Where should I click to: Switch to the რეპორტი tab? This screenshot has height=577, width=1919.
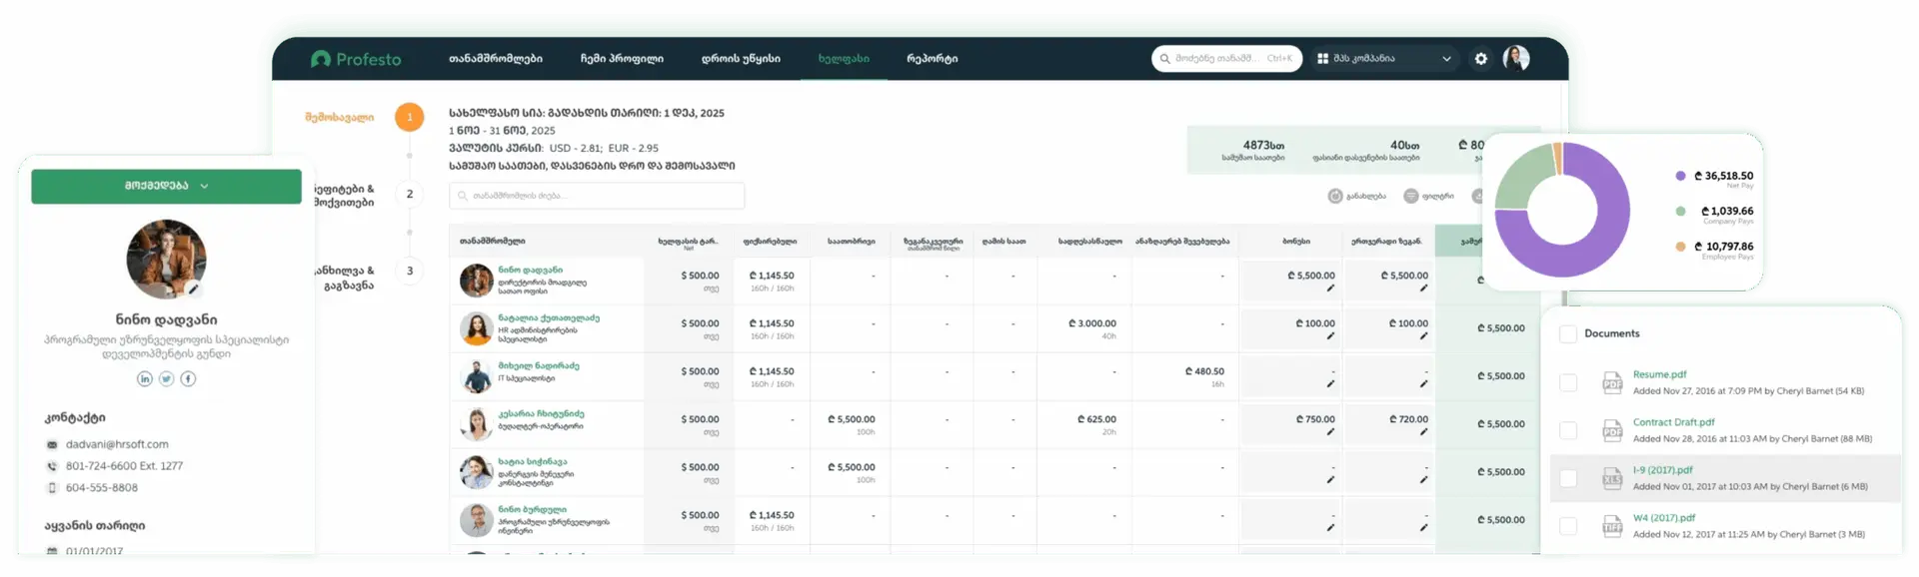pos(932,59)
